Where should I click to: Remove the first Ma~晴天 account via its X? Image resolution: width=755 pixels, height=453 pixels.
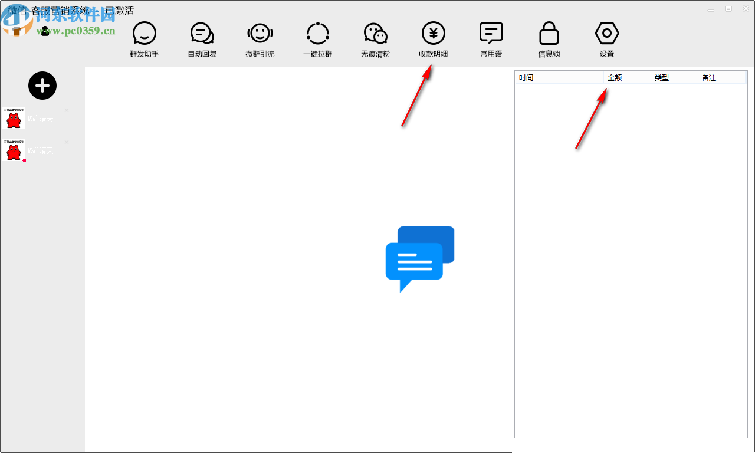tap(67, 110)
